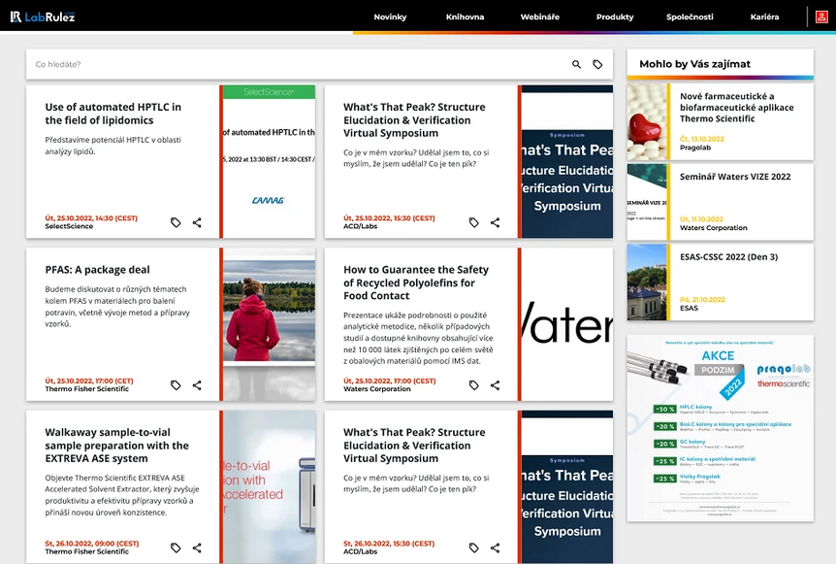
Task: Open 'Seminář Waters VIZE 2022' sidebar item
Action: click(735, 177)
